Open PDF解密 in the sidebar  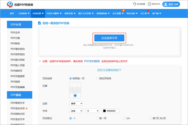coord(15,43)
